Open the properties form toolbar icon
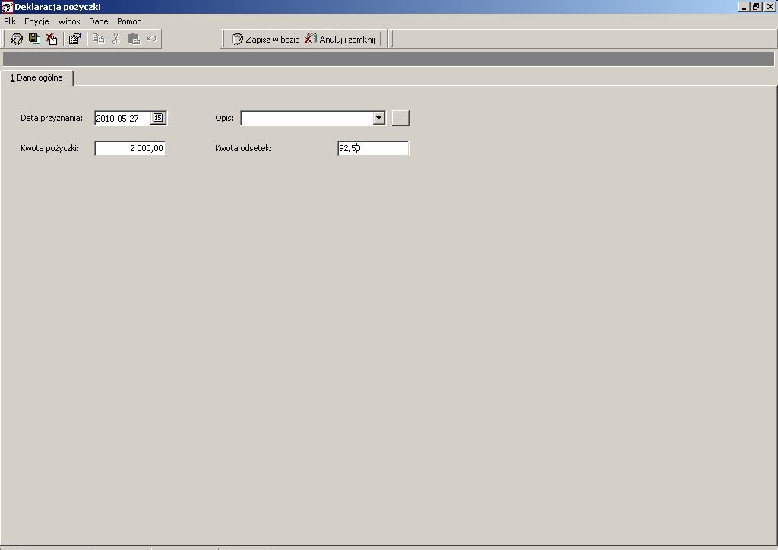 75,39
